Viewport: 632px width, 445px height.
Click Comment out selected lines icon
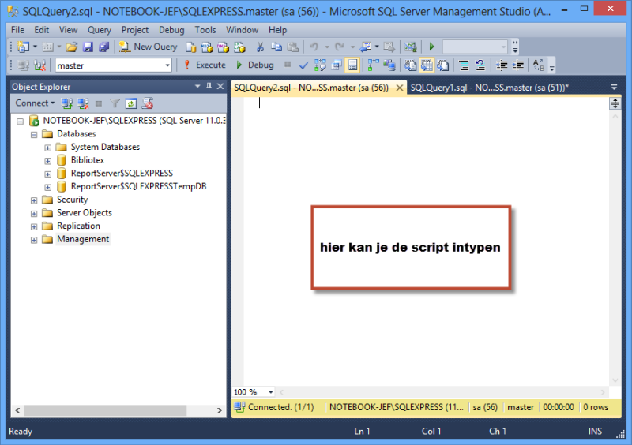464,65
